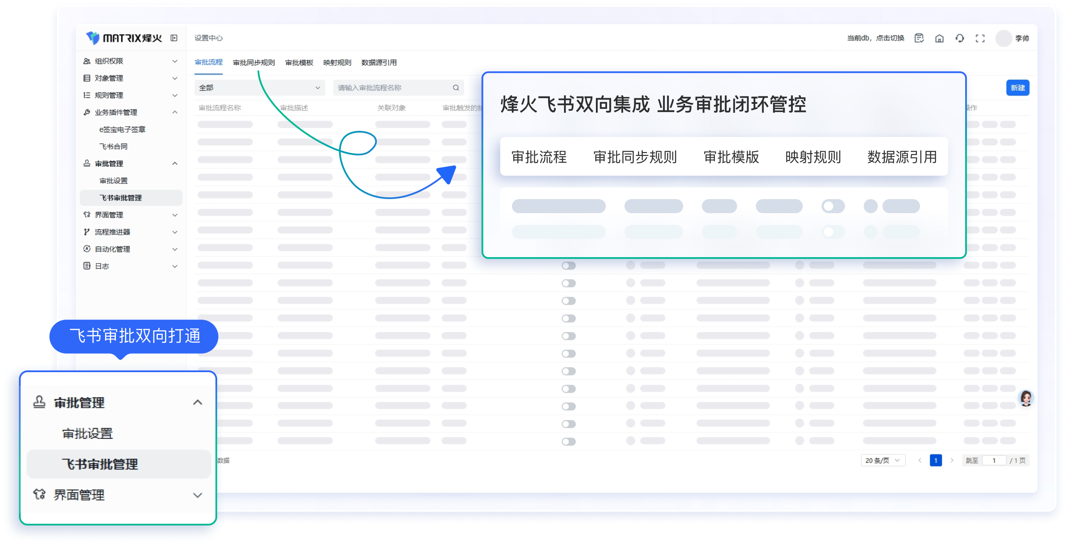Open the notes icon in top bar
This screenshot has height=544, width=1066.
(919, 38)
